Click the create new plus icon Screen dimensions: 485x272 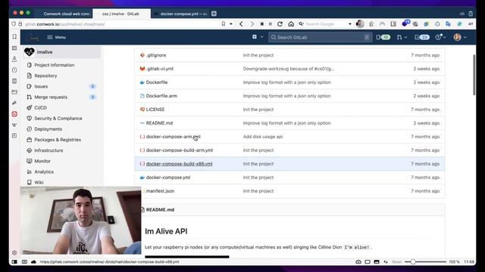pos(255,37)
